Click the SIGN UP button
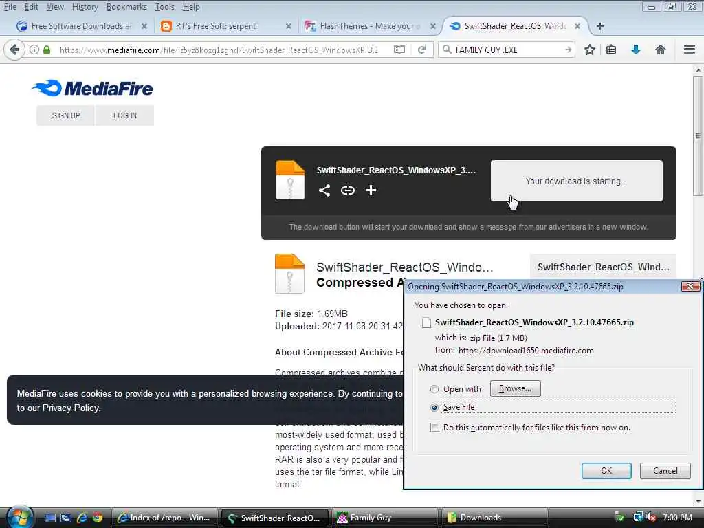This screenshot has height=528, width=704. coord(65,115)
